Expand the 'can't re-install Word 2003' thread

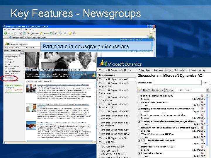coord(139,96)
